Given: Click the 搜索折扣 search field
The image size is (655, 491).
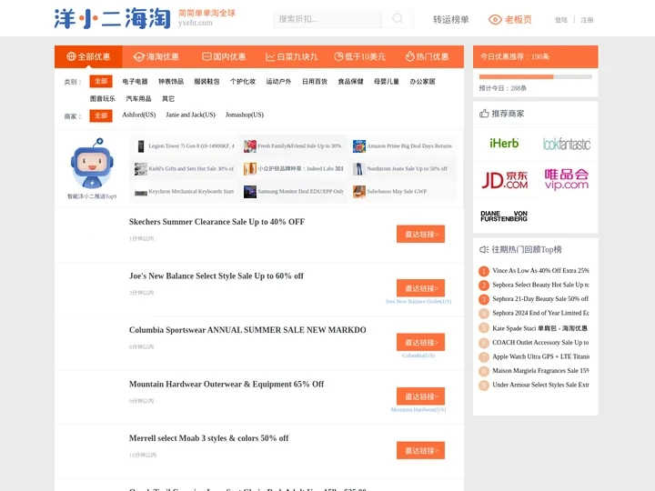Looking at the screenshot, I should click(x=327, y=19).
